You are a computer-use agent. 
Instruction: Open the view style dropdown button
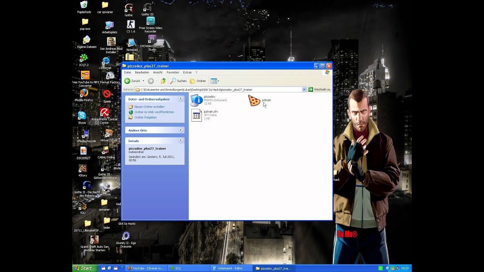tap(215, 81)
